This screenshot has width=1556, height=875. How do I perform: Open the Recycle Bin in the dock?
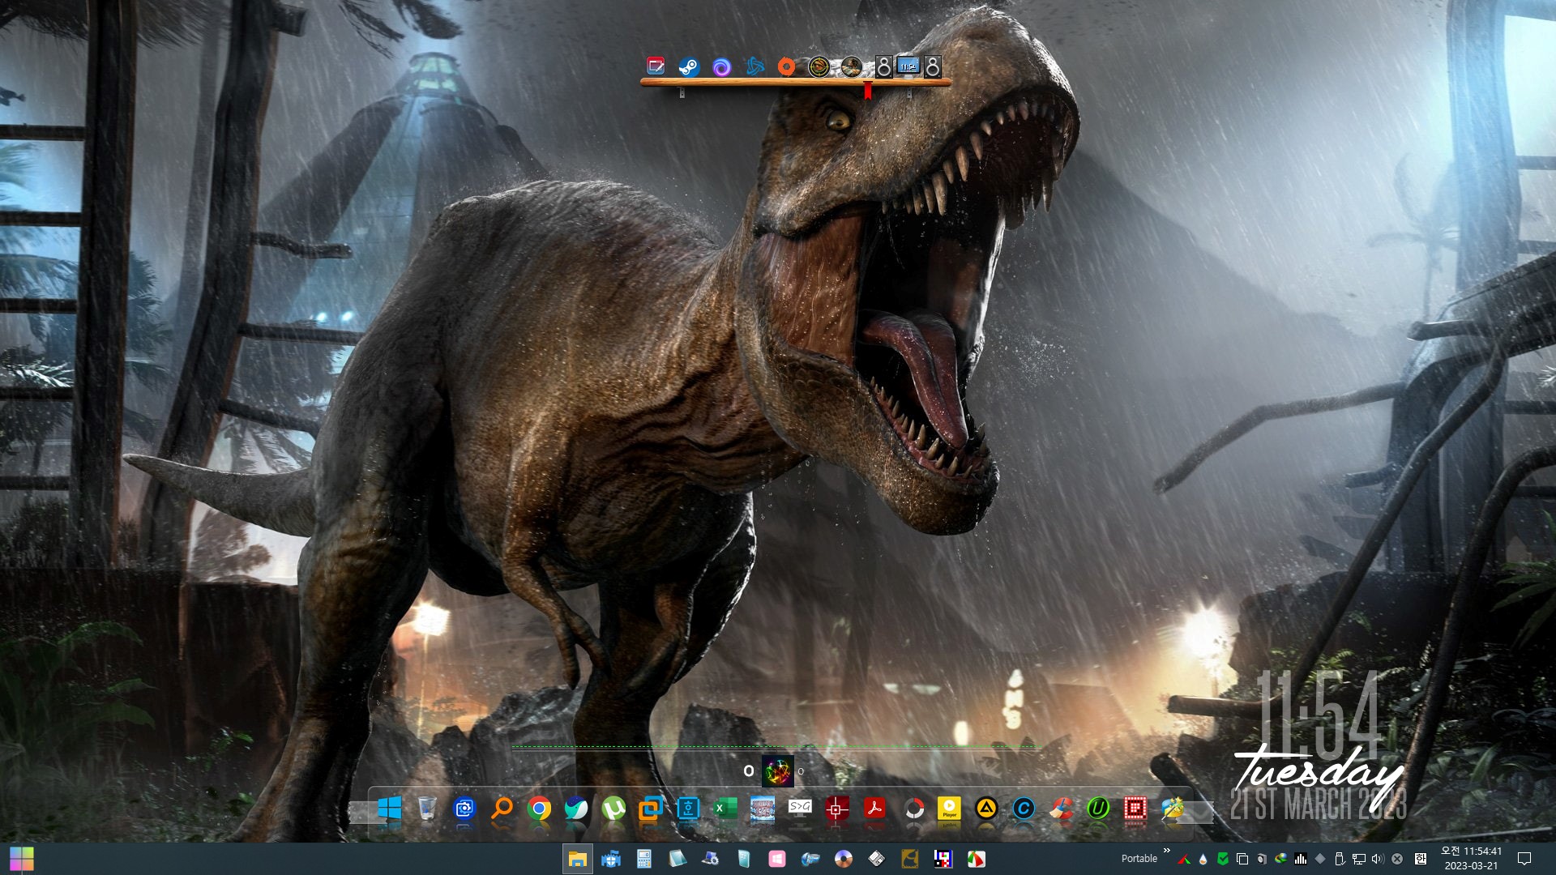[x=427, y=808]
